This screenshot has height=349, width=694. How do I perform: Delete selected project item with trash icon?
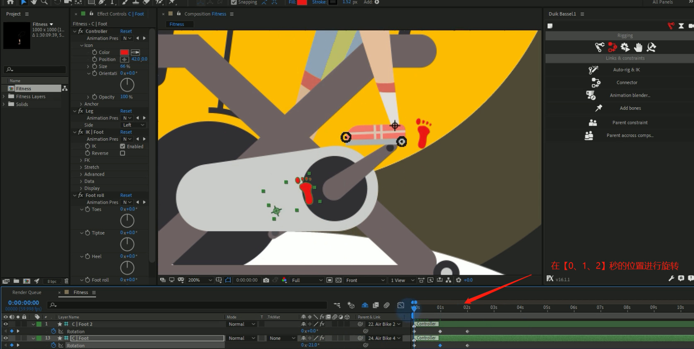pyautogui.click(x=66, y=281)
